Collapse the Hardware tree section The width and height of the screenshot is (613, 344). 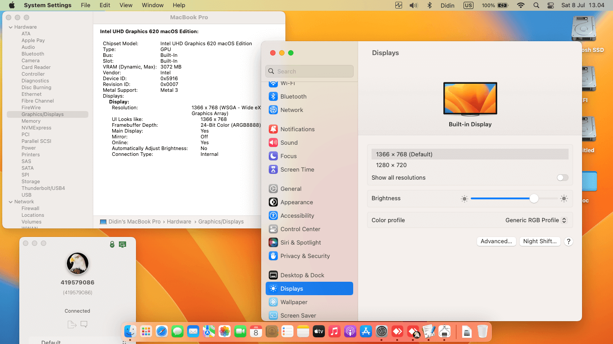click(x=10, y=27)
